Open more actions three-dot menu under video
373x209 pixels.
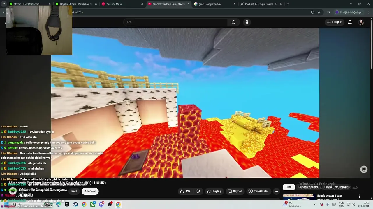pyautogui.click(x=276, y=191)
